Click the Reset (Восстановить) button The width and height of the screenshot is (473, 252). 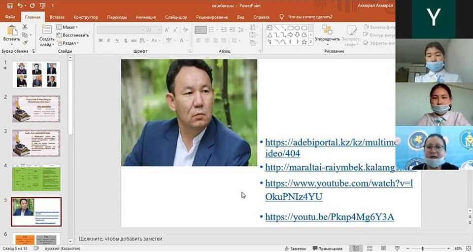72,35
